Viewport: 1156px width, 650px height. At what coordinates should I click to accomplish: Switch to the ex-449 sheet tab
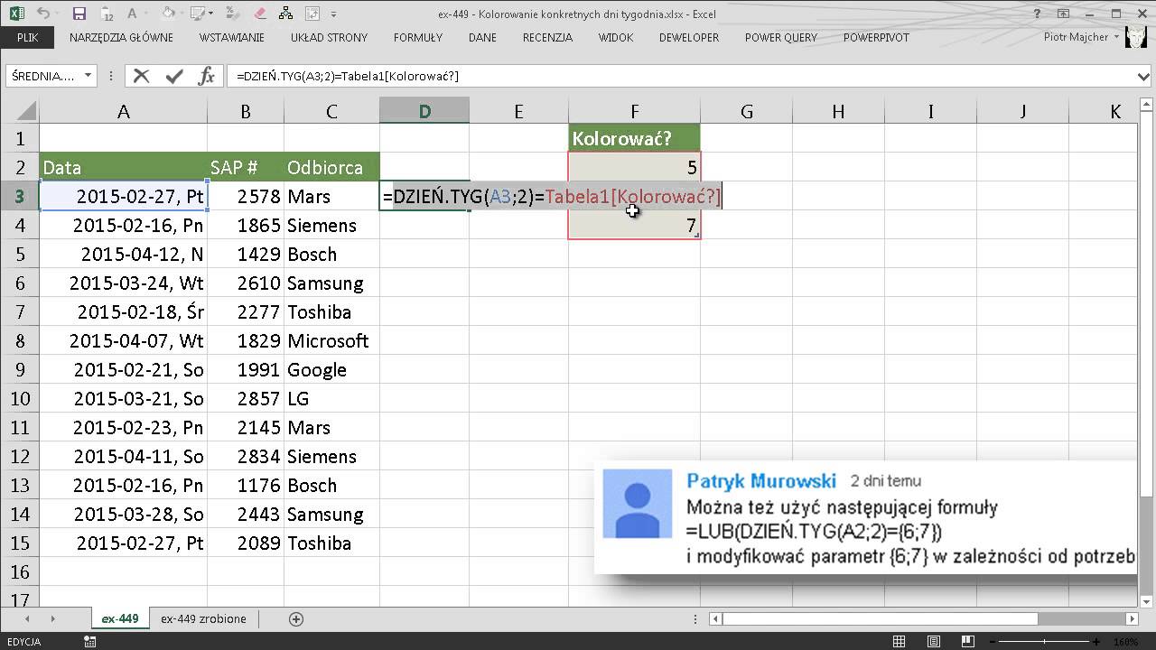(119, 618)
